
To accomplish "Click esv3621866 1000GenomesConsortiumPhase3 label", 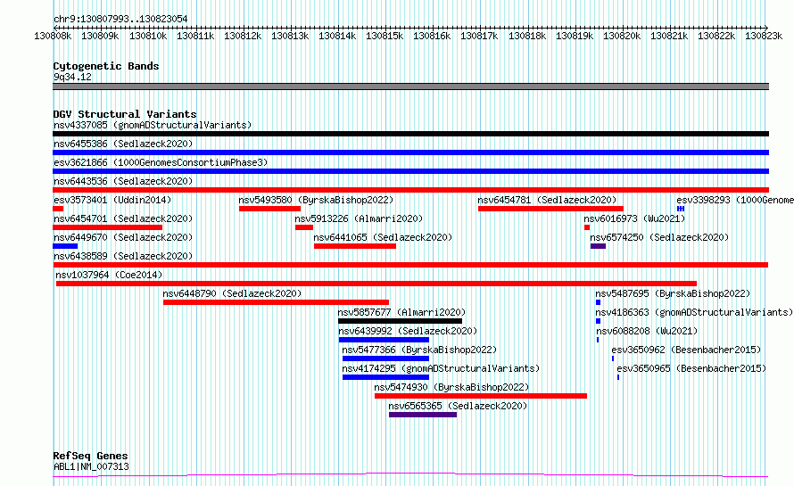I will click(x=161, y=162).
